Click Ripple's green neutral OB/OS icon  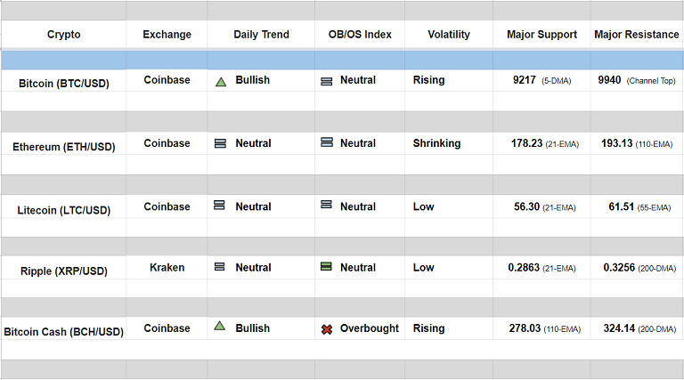(326, 267)
